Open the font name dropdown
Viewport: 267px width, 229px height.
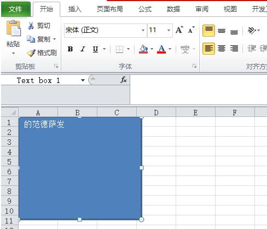(143, 31)
